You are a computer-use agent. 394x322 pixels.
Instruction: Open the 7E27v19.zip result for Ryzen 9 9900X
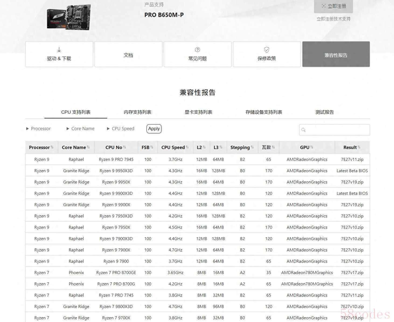(352, 205)
